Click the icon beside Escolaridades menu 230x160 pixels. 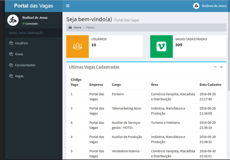click(x=11, y=65)
